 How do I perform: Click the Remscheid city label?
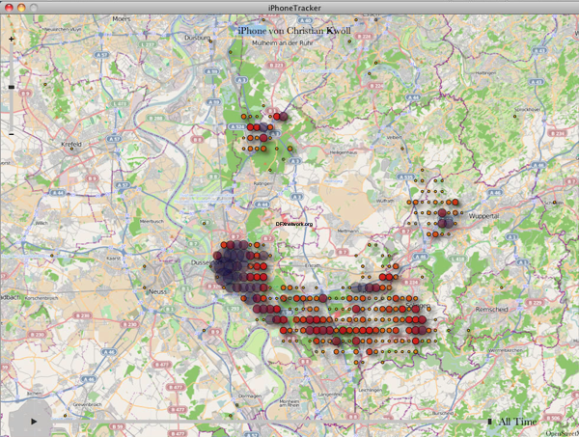[492, 310]
